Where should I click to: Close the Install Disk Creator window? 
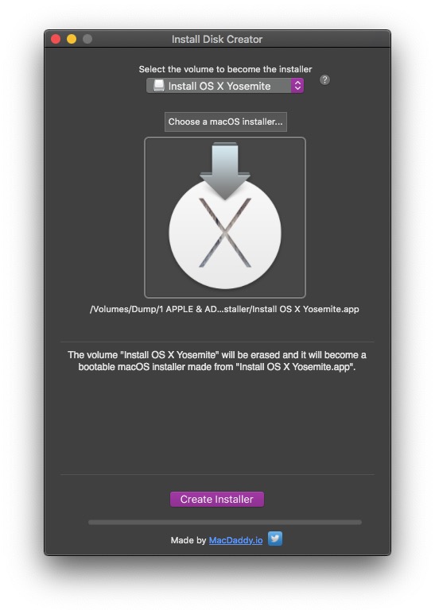[56, 39]
